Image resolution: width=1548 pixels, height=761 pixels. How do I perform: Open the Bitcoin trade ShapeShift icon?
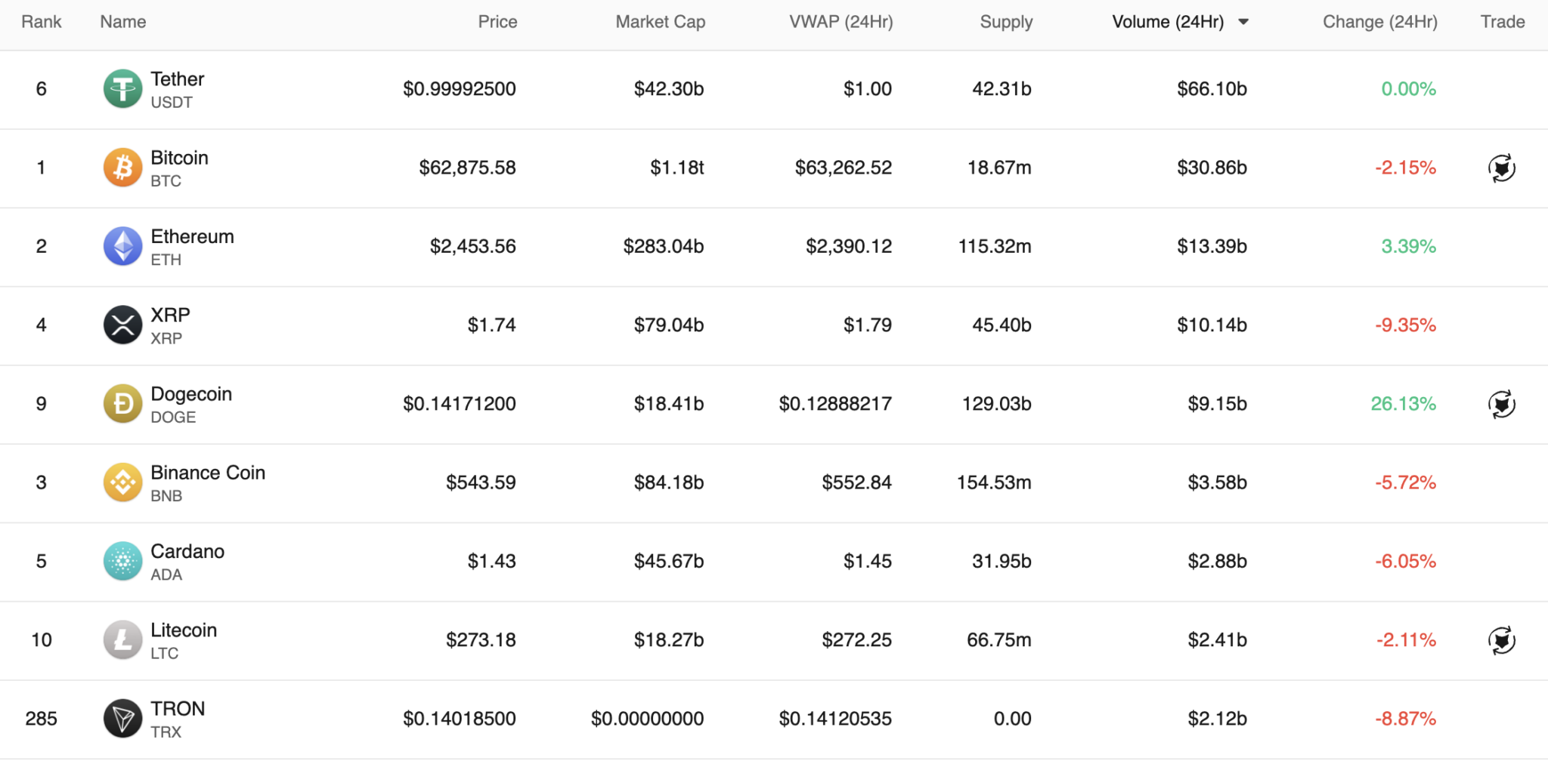(1501, 168)
